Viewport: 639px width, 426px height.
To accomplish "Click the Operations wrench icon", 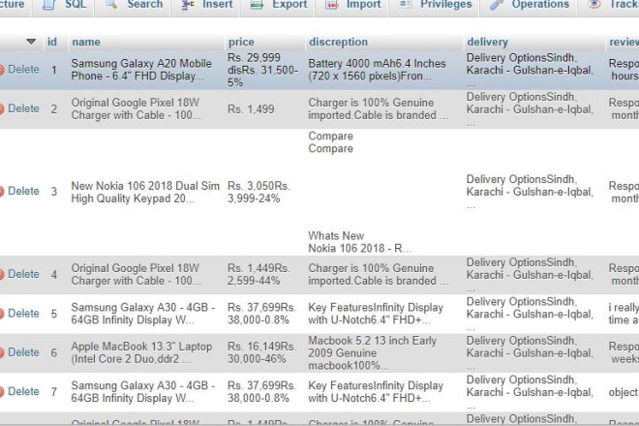I will click(496, 5).
